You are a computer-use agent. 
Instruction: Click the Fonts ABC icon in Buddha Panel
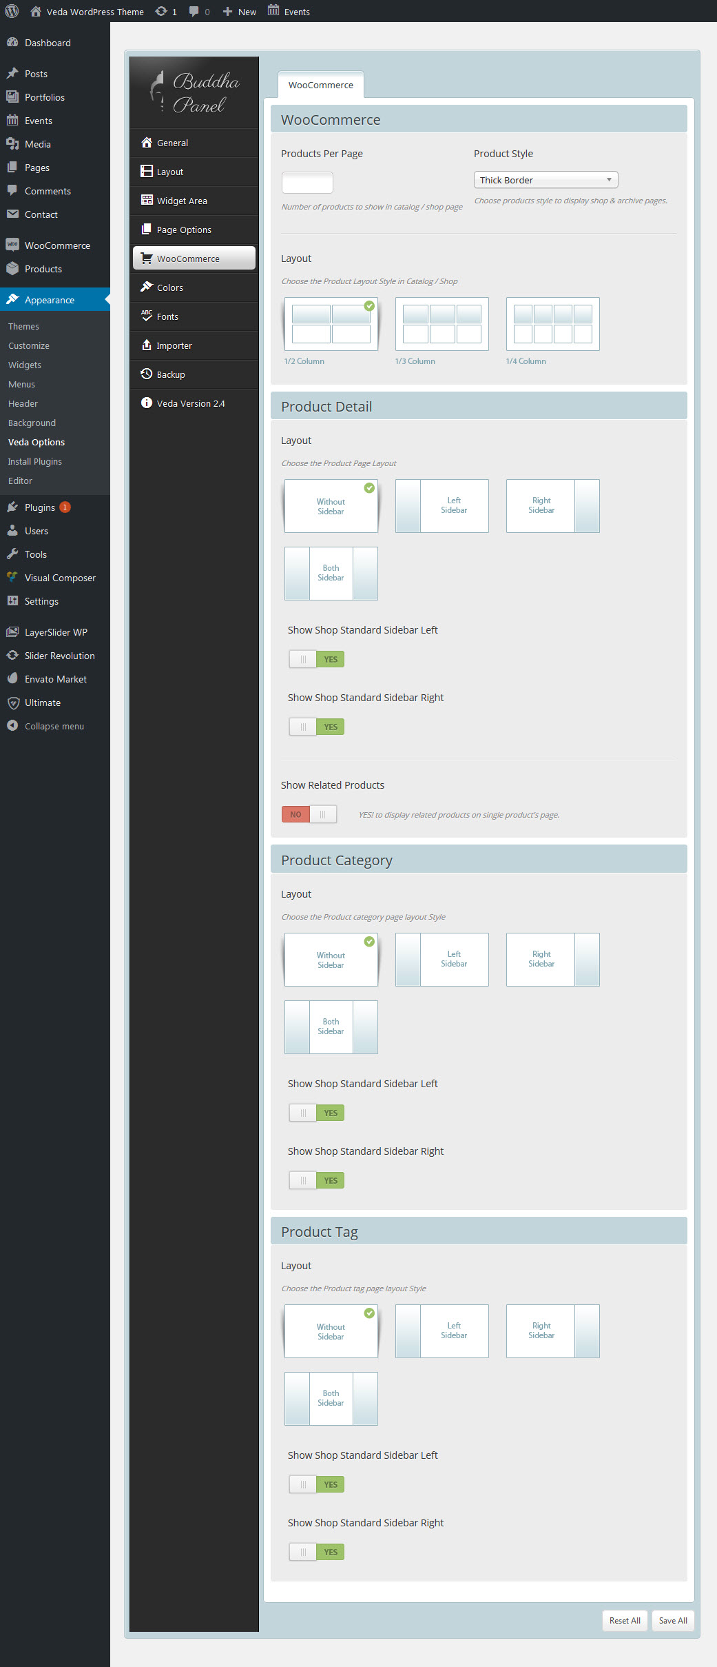pyautogui.click(x=146, y=316)
